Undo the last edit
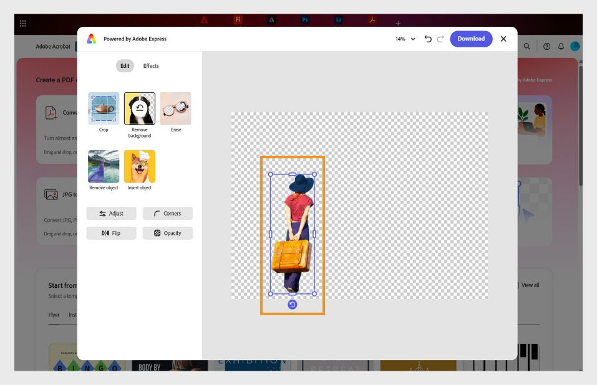The width and height of the screenshot is (597, 385). 428,39
